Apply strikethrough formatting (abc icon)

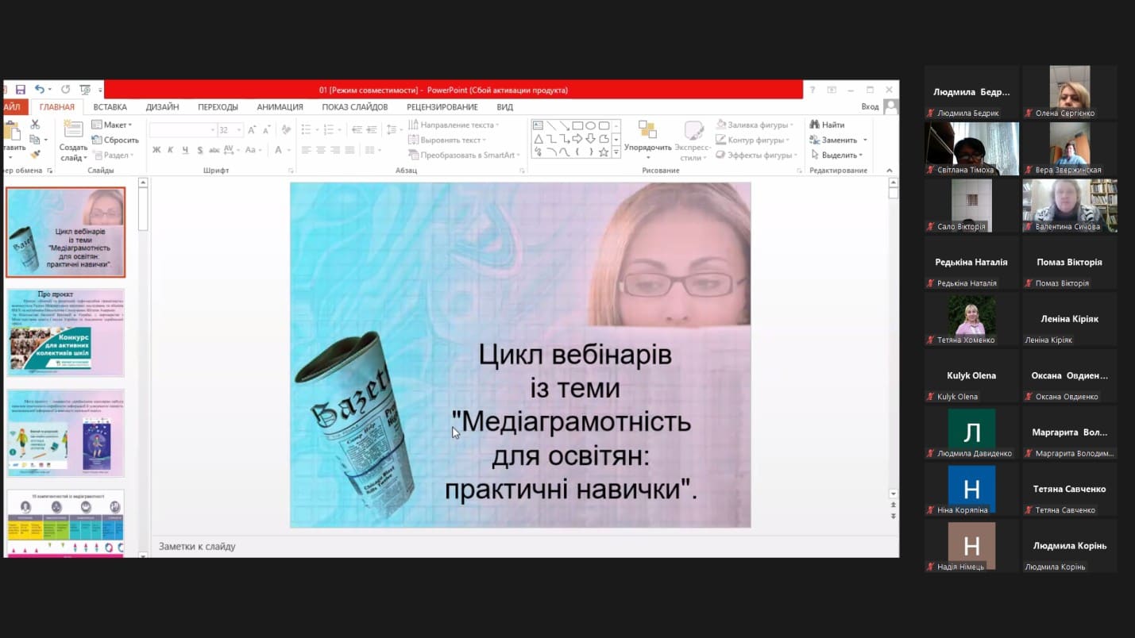pyautogui.click(x=214, y=150)
